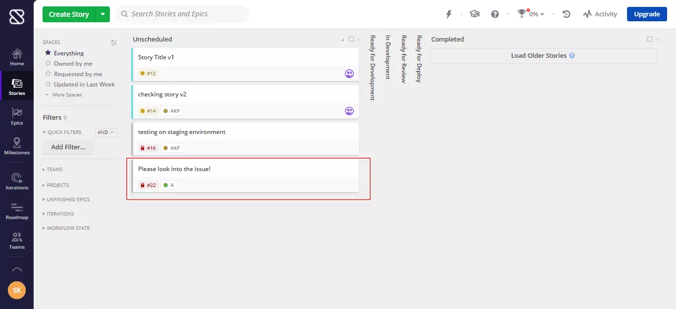Open the spaces settings sliders icon

coord(114,43)
